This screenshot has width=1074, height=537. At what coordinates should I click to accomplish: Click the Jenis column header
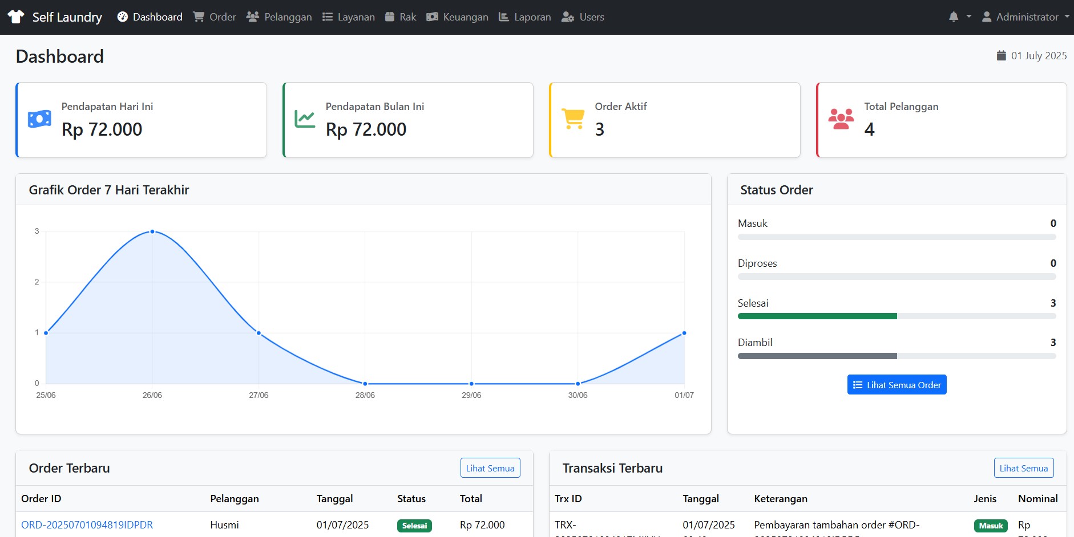point(985,499)
